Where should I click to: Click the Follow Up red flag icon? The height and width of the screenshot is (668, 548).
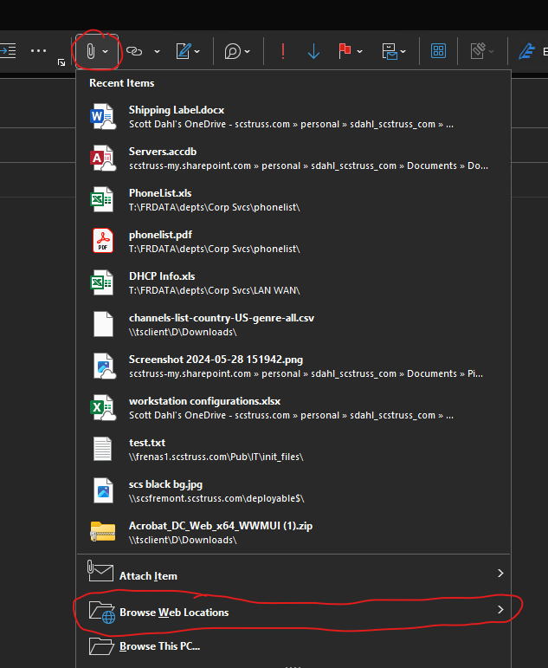click(345, 51)
